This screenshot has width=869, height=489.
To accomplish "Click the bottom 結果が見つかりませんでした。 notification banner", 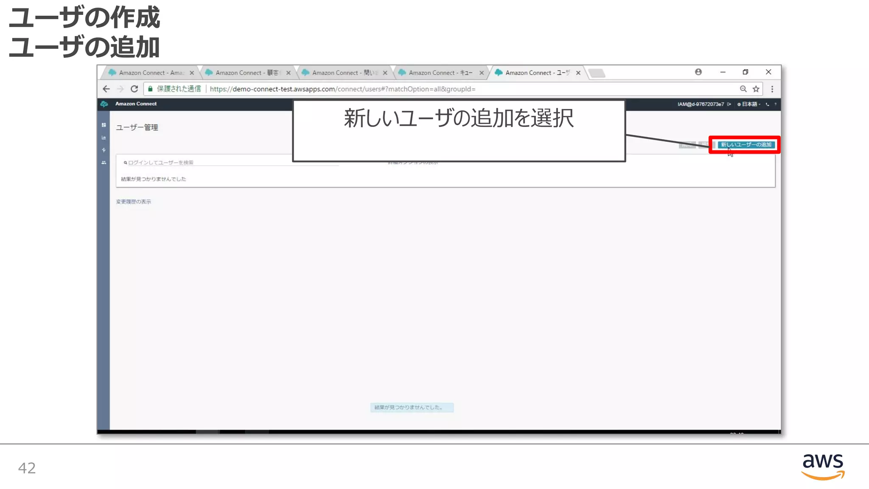I will tap(412, 407).
